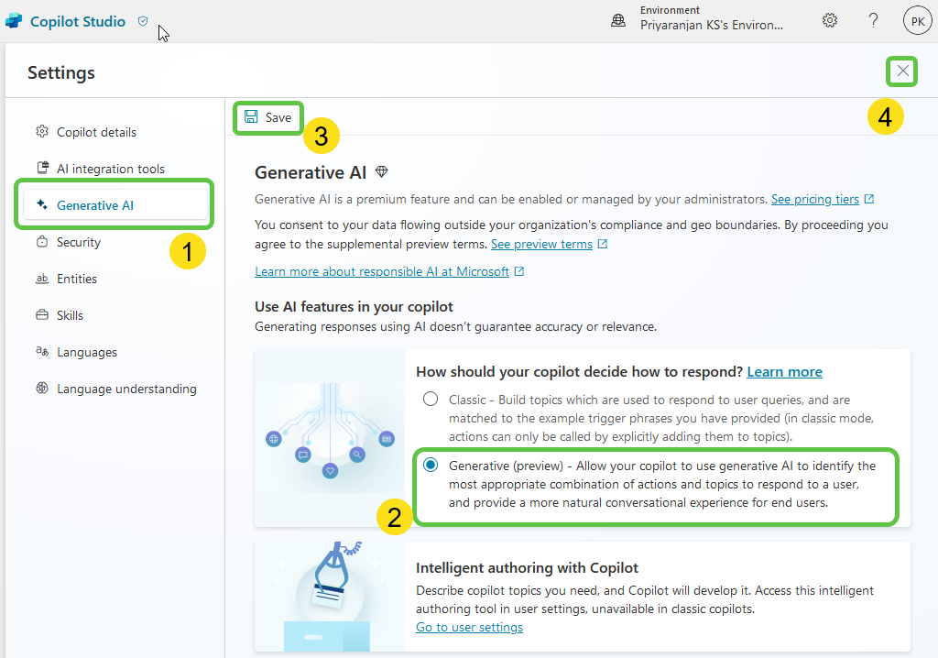Open the Go to user settings link
The width and height of the screenshot is (938, 658).
point(469,627)
